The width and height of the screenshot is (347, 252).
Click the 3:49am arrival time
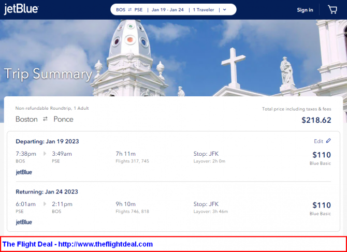(x=62, y=154)
